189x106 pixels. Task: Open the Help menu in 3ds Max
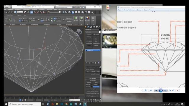pos(55,9)
